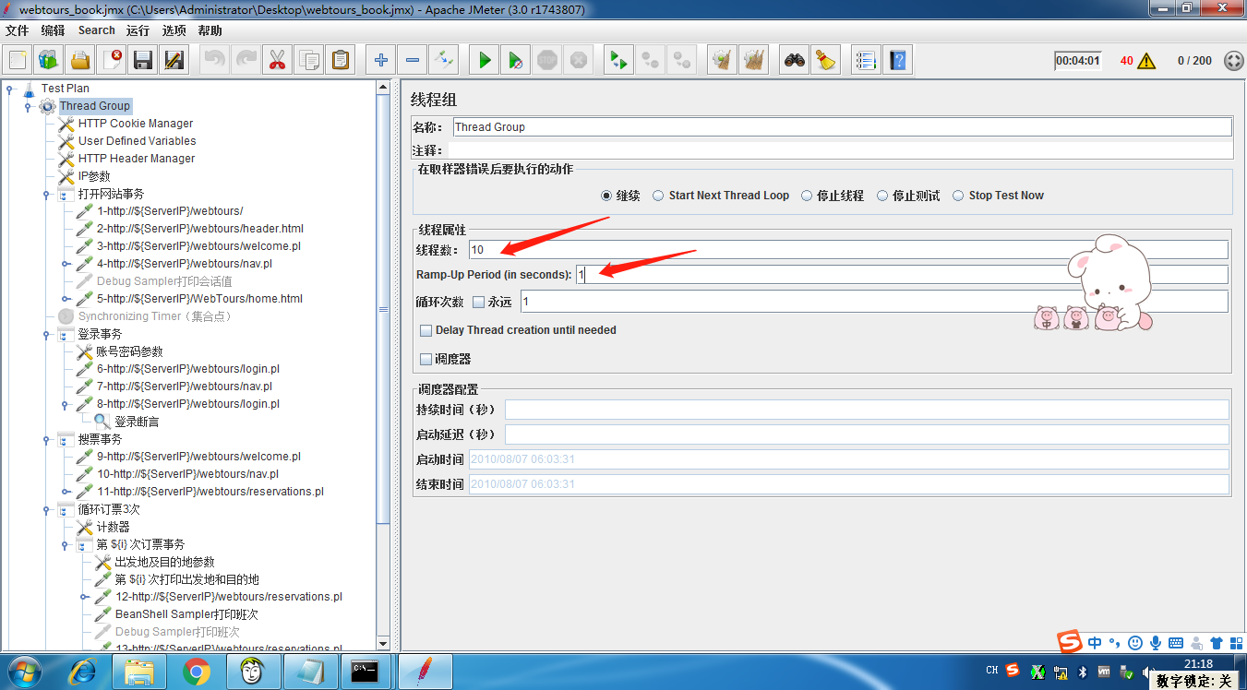1247x690 pixels.
Task: Open the Templates icon in toolbar
Action: [x=49, y=61]
